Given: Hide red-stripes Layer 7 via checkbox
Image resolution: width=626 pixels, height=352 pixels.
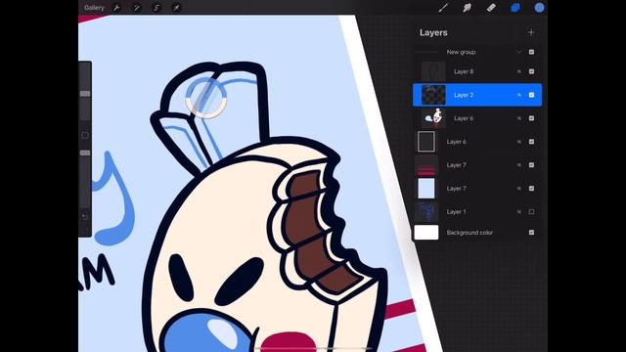Looking at the screenshot, I should coord(531,165).
